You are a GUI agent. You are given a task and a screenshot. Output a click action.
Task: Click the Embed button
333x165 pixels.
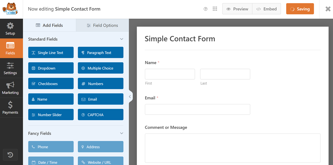coord(267,9)
